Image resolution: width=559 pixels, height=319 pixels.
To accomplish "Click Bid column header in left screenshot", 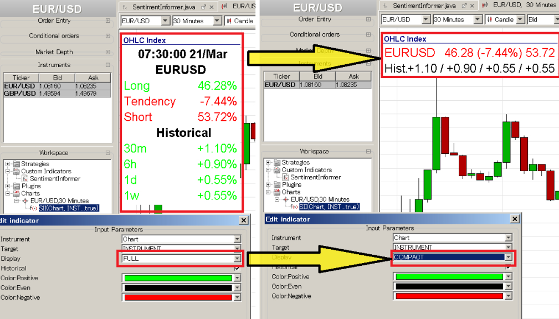I will pyautogui.click(x=58, y=78).
